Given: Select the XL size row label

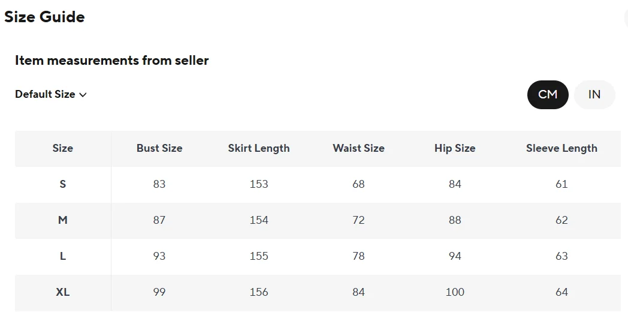Looking at the screenshot, I should click(x=63, y=292).
